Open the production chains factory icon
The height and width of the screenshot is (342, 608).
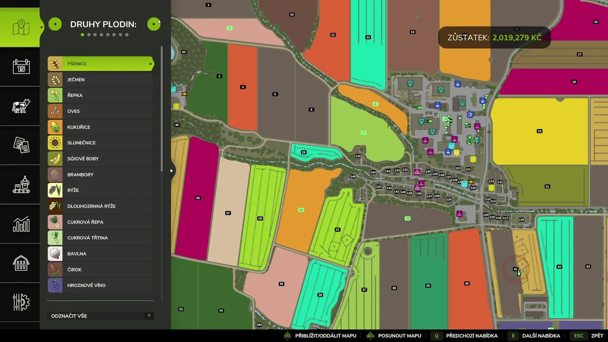20,184
